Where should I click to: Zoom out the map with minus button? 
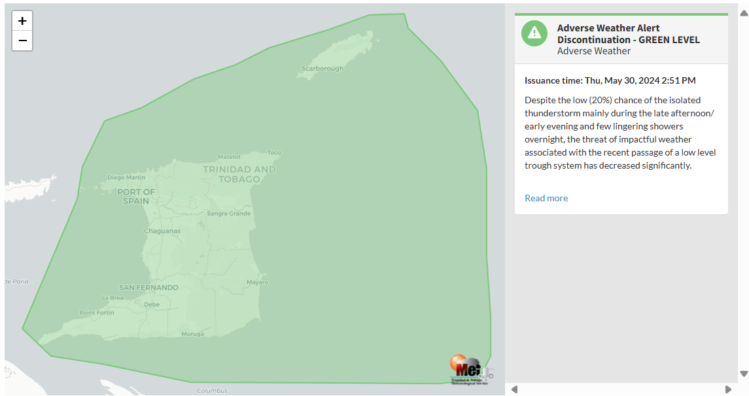pyautogui.click(x=22, y=41)
